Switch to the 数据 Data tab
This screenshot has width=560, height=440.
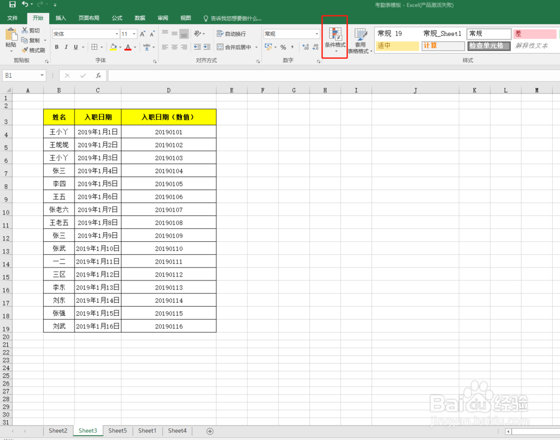(x=139, y=18)
